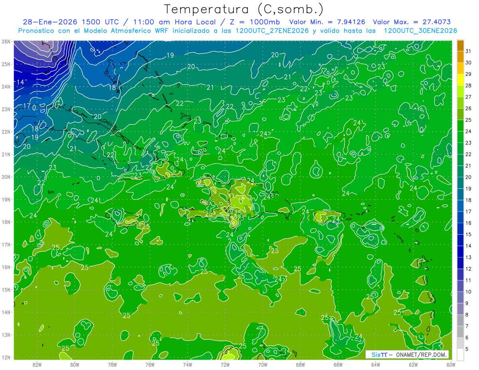The width and height of the screenshot is (479, 370).
Task: Click the gray legend band between 6 and 7
Action: (460, 332)
